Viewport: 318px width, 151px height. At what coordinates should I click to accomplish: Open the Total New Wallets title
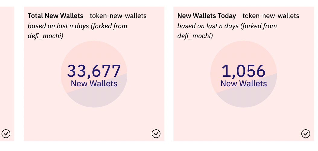(x=56, y=16)
